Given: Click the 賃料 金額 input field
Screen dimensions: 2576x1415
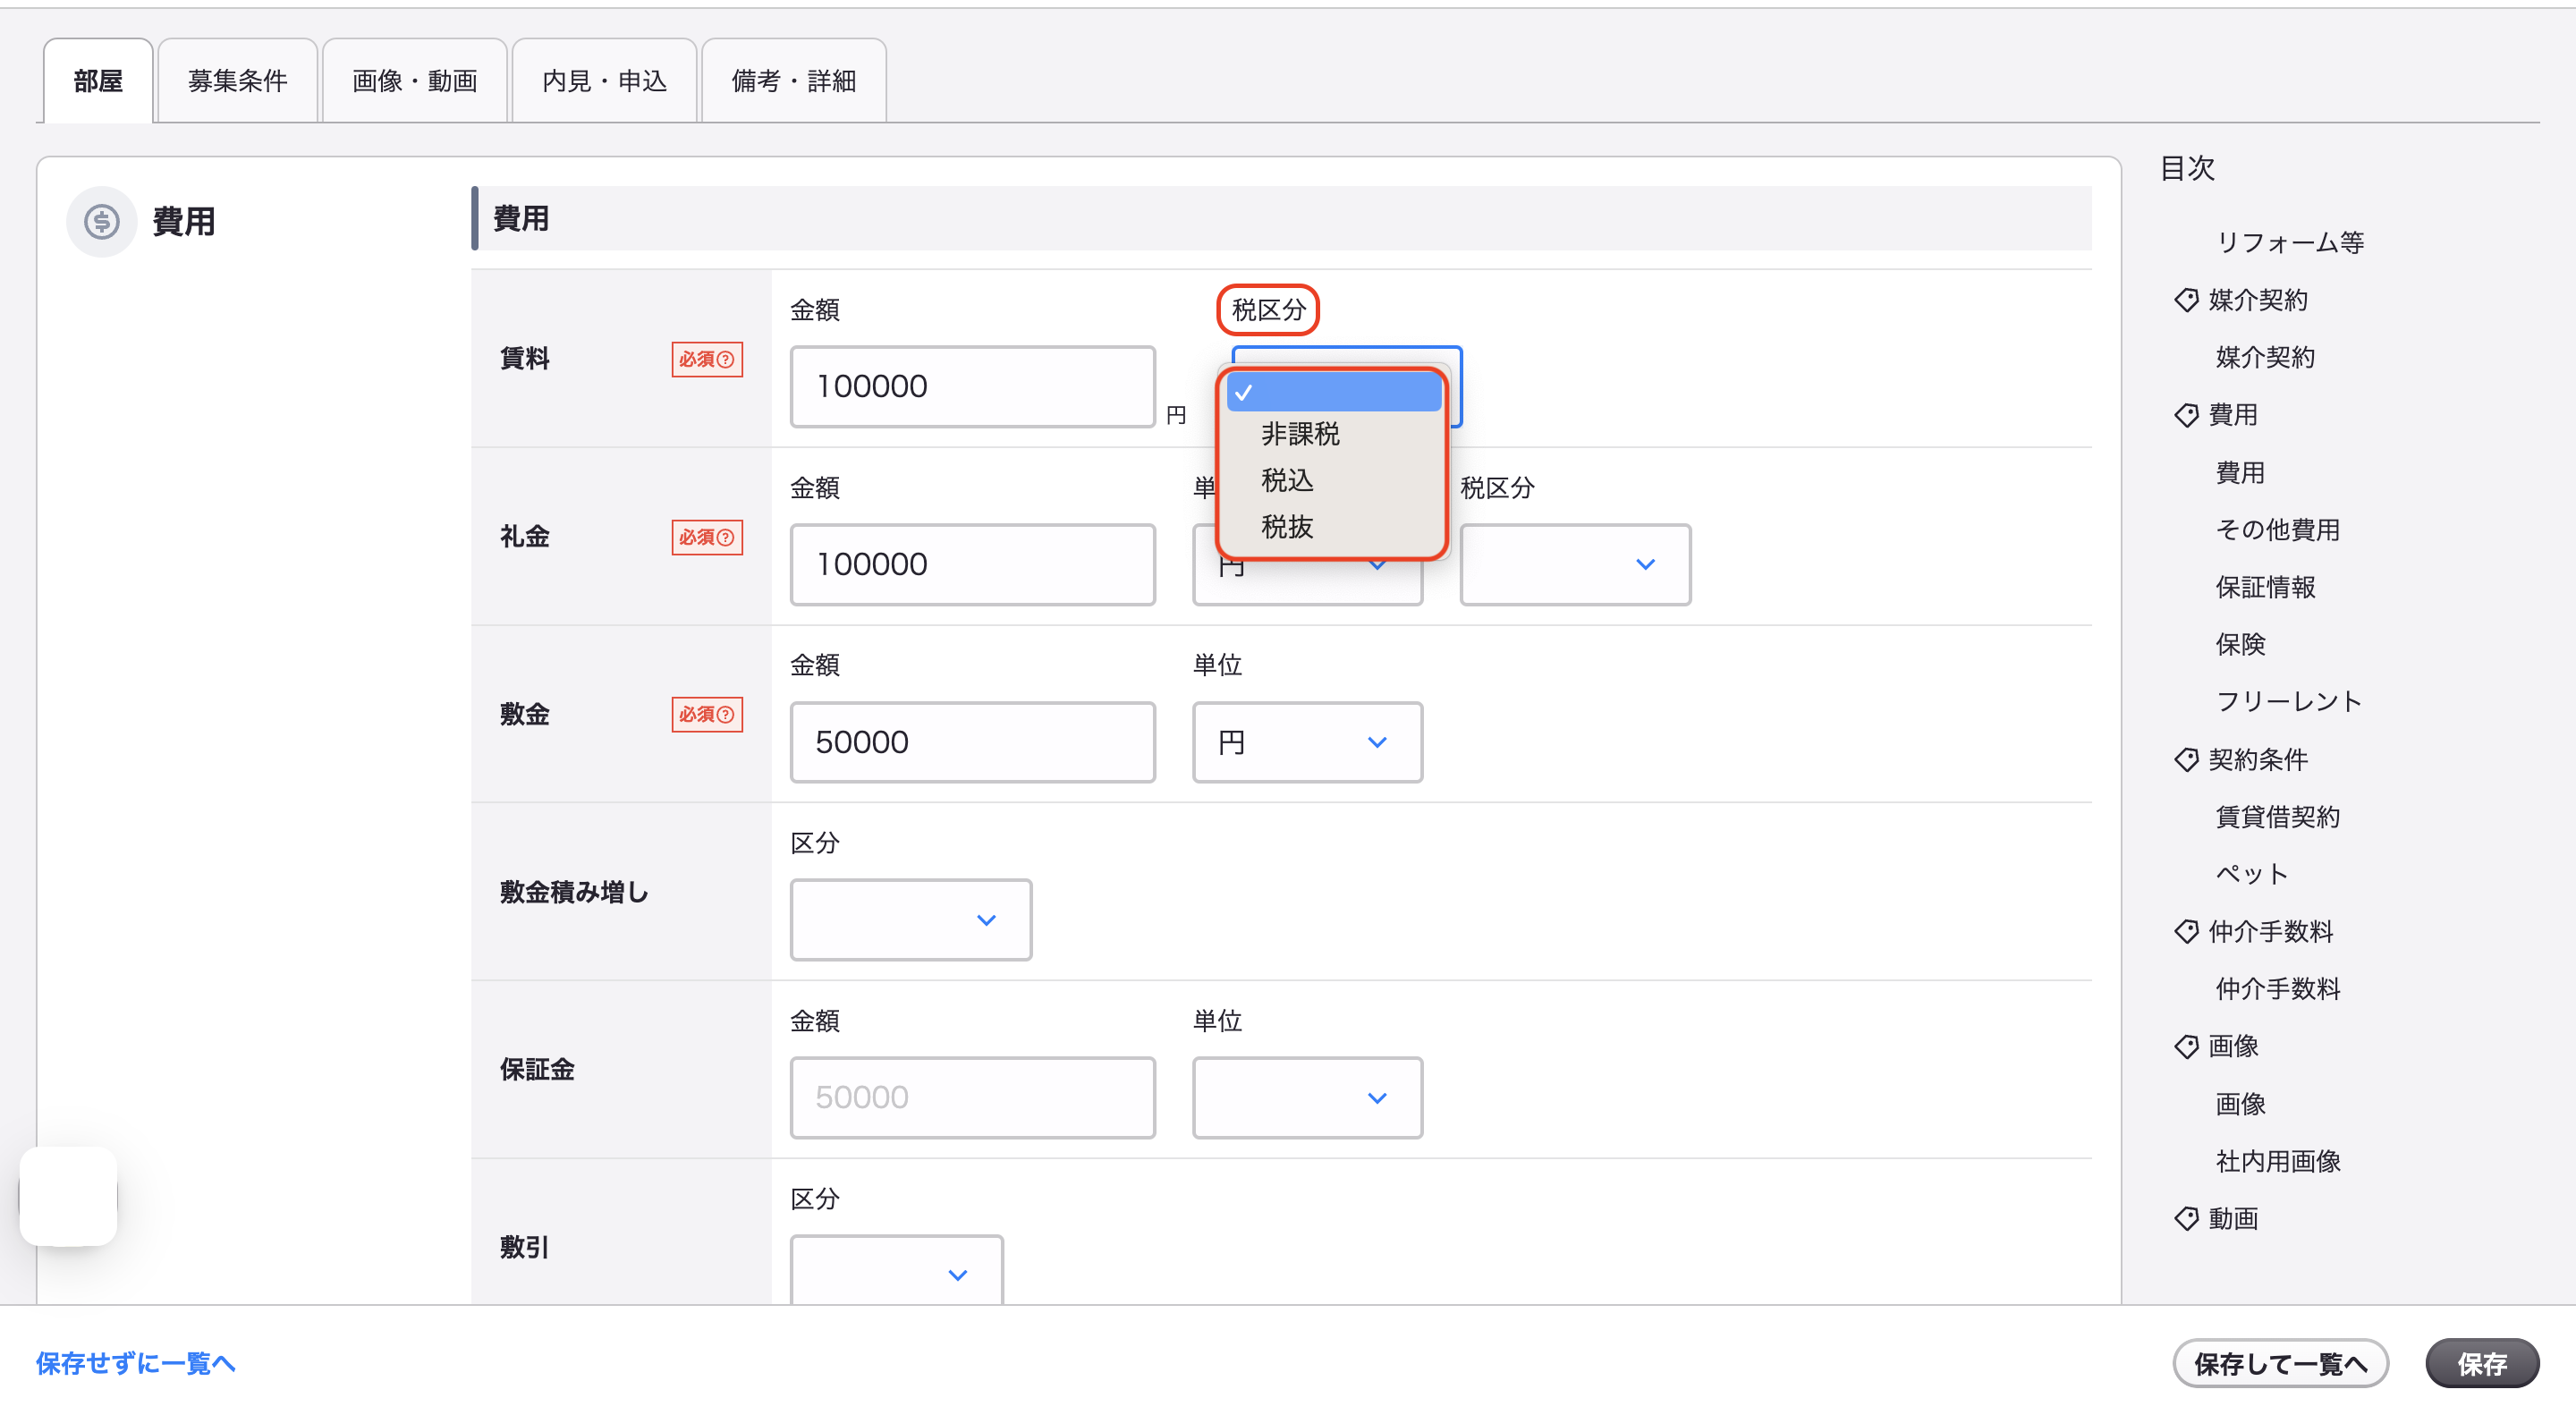Looking at the screenshot, I should pos(973,387).
